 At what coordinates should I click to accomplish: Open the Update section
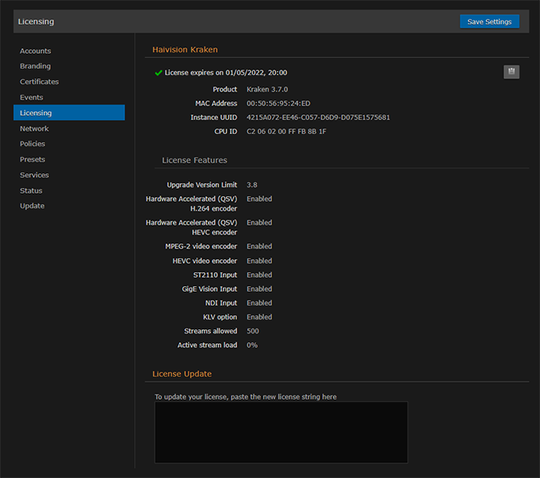32,206
